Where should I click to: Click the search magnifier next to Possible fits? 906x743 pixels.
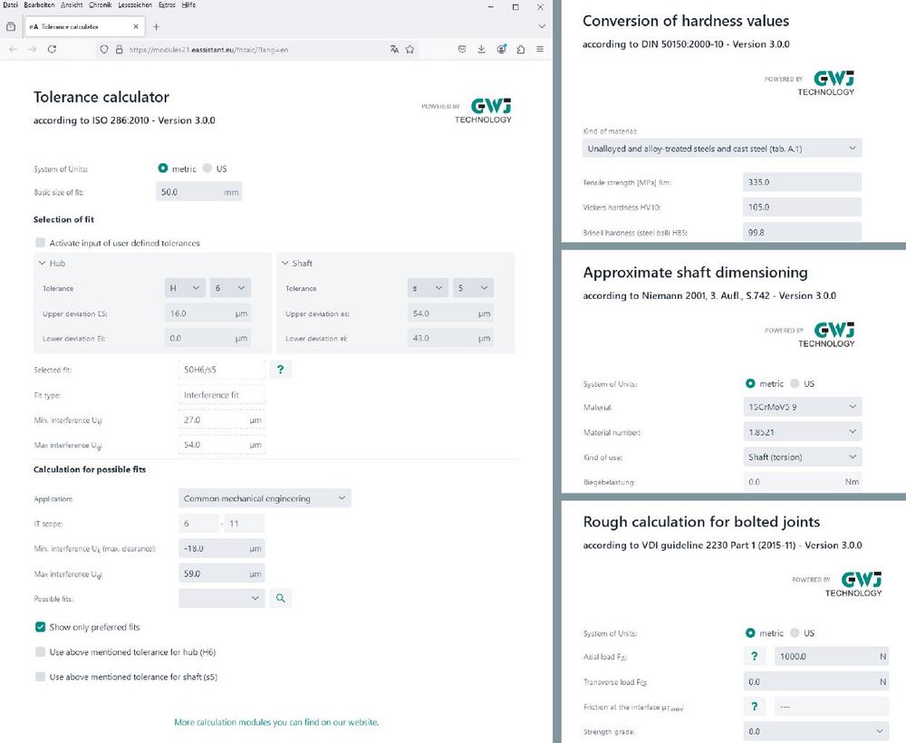point(281,598)
